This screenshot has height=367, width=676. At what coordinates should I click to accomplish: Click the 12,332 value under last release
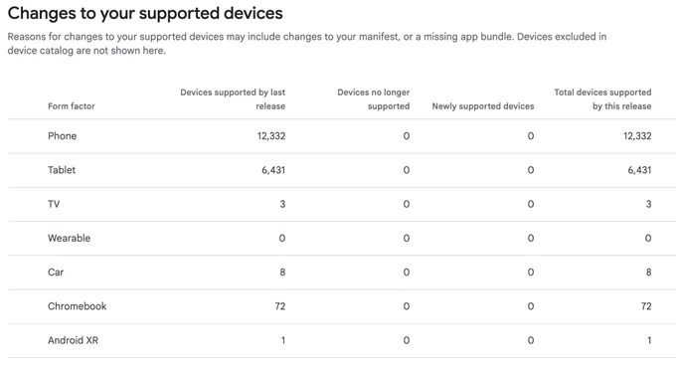click(x=271, y=136)
